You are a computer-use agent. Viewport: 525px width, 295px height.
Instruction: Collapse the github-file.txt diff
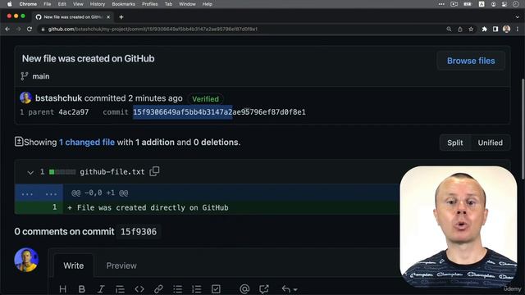30,172
